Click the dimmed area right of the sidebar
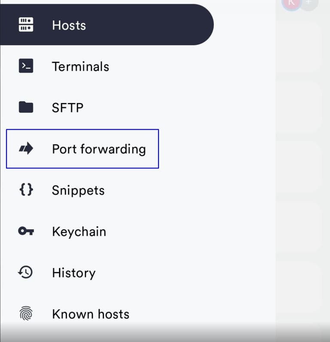Image resolution: width=330 pixels, height=342 pixels. point(302,172)
